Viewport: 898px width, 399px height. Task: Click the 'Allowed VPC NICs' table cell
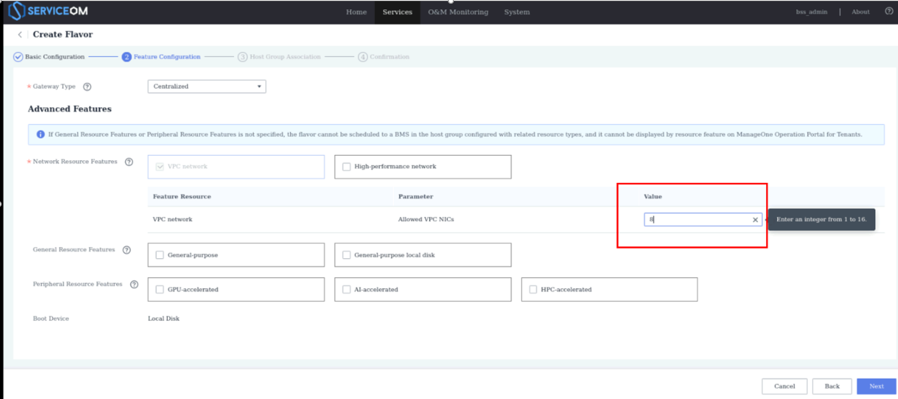pyautogui.click(x=426, y=219)
